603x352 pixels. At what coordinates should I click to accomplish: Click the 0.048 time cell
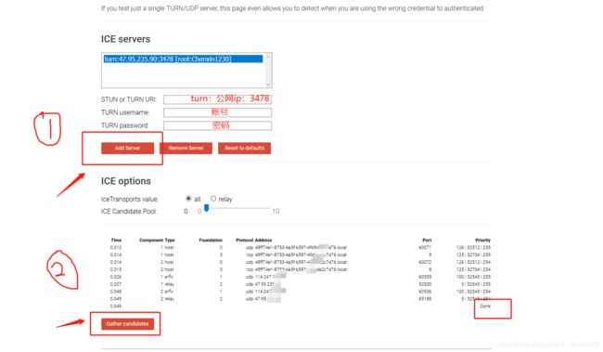click(x=116, y=292)
